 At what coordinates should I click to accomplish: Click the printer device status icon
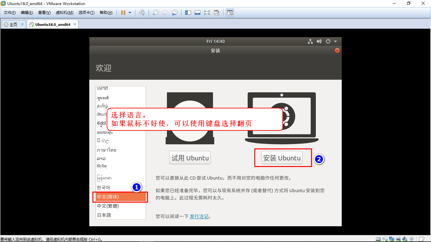click(399, 239)
